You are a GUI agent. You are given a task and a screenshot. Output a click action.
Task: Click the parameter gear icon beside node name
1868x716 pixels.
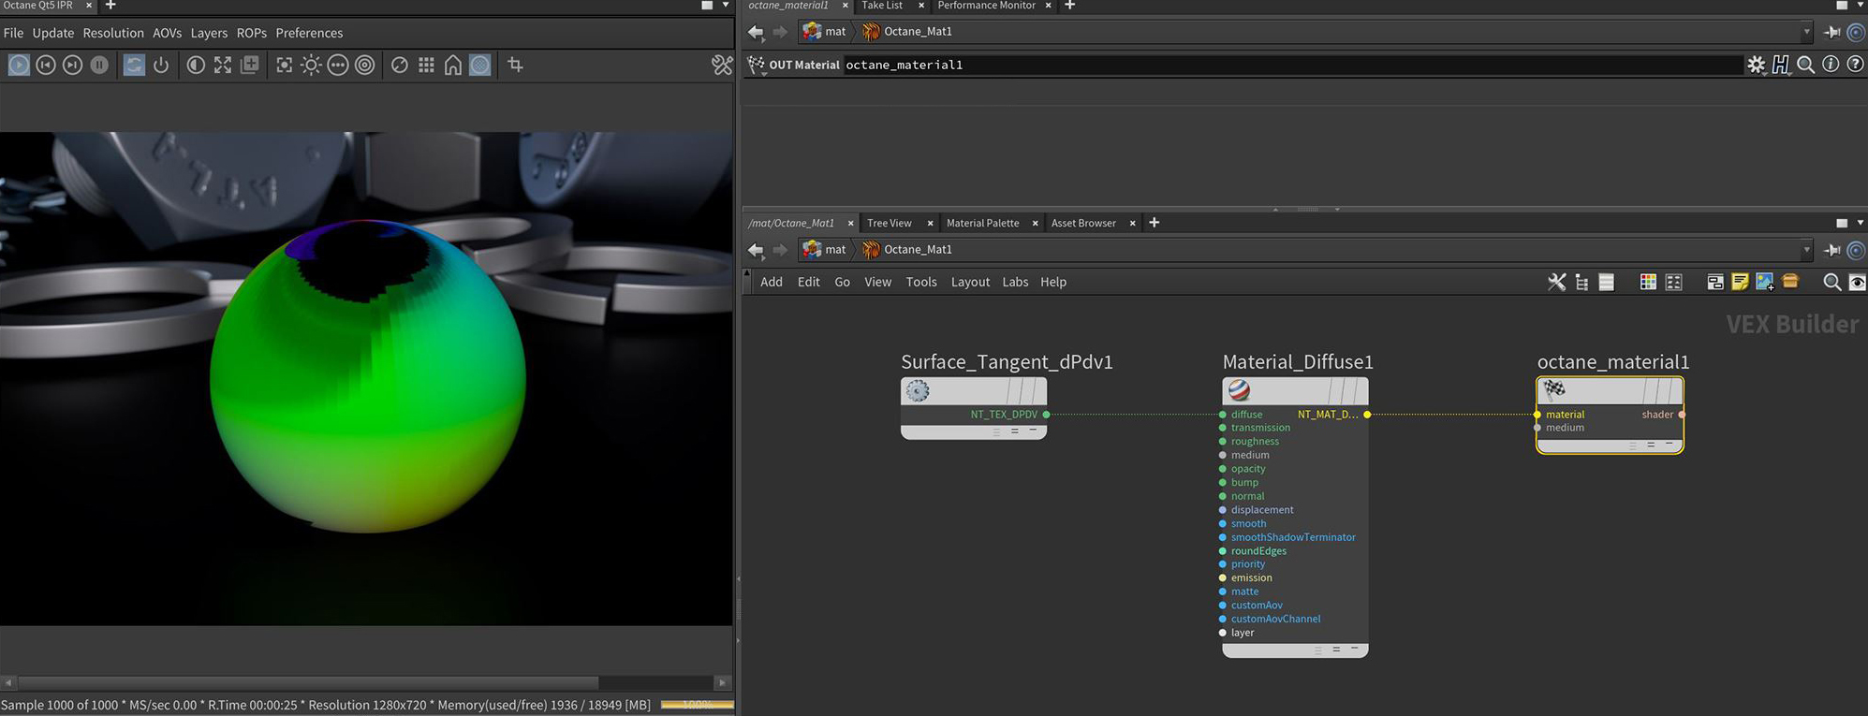point(1756,65)
